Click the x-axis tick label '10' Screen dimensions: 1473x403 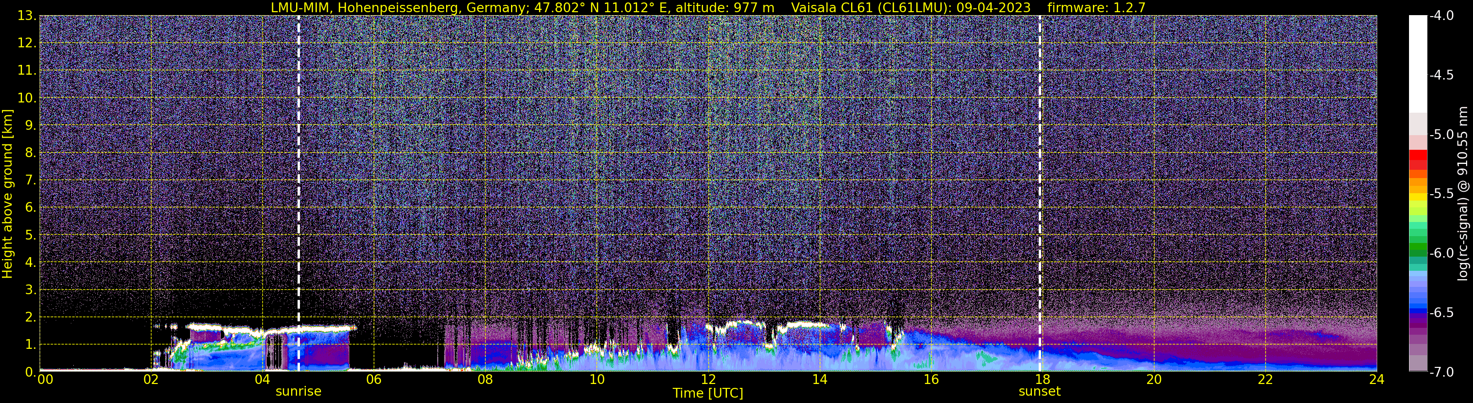click(x=597, y=380)
